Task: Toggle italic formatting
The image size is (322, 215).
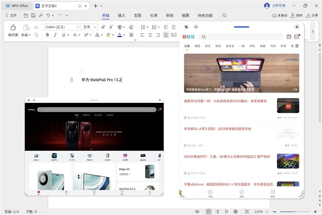Action: click(55, 35)
